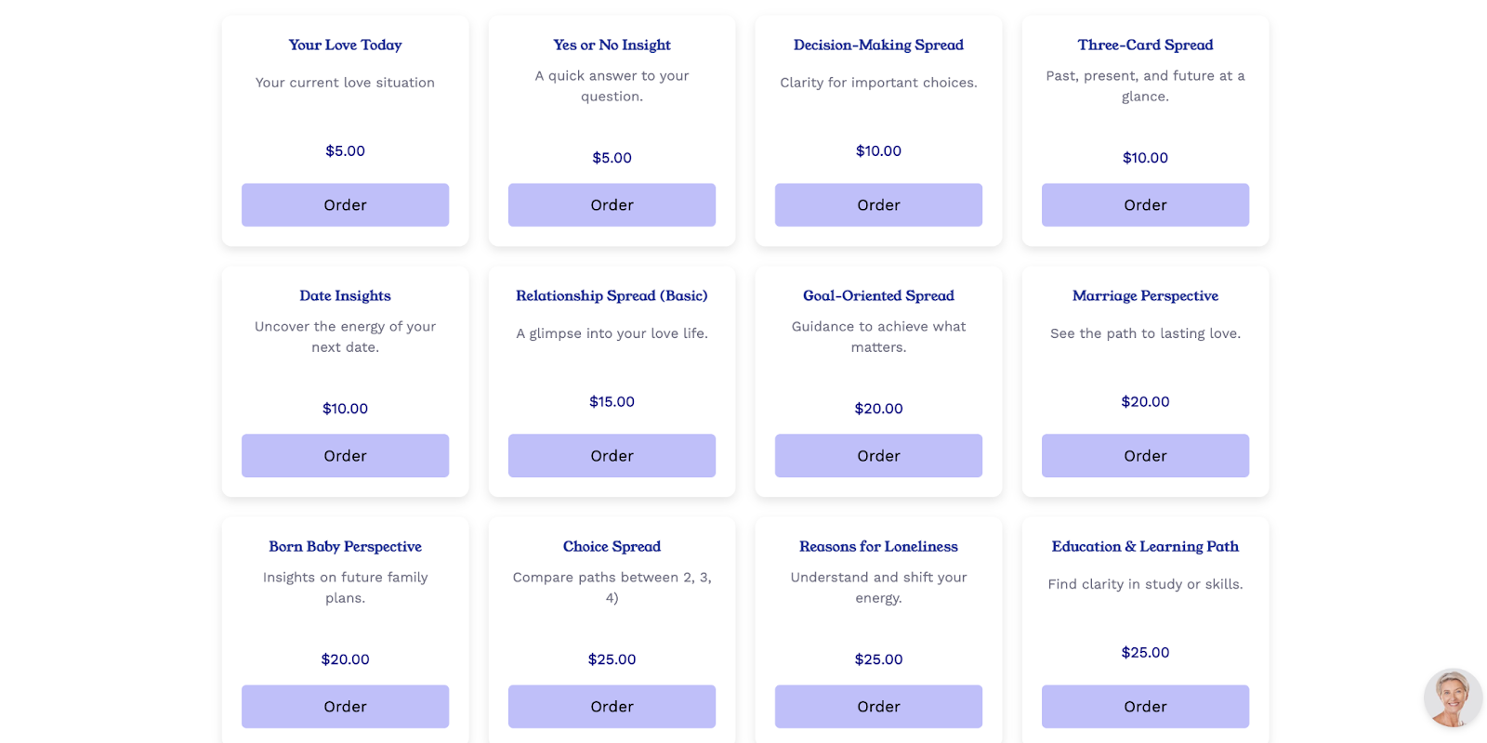Viewport: 1487px width, 743px height.
Task: Order the Decision-Making Spread
Action: tap(878, 205)
